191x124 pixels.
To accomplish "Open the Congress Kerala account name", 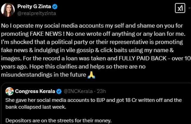I will click(x=35, y=91).
